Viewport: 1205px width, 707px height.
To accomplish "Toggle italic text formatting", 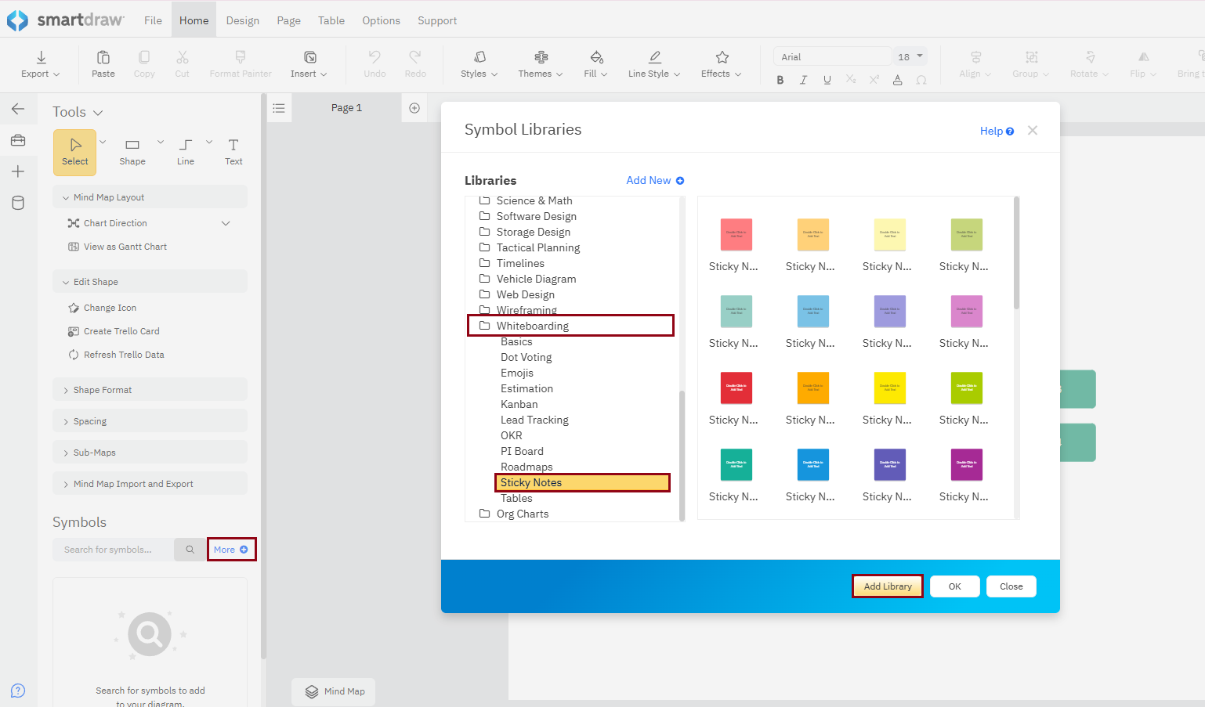I will 803,80.
